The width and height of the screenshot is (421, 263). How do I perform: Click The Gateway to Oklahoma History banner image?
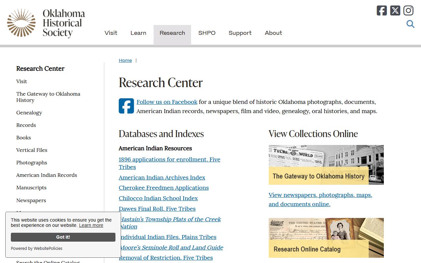click(326, 165)
